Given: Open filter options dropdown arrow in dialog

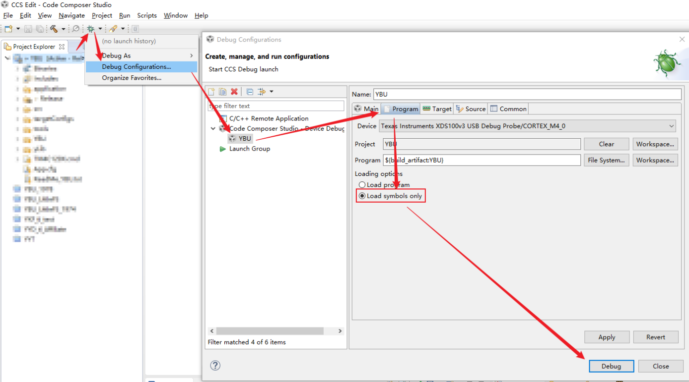Looking at the screenshot, I should click(x=272, y=92).
